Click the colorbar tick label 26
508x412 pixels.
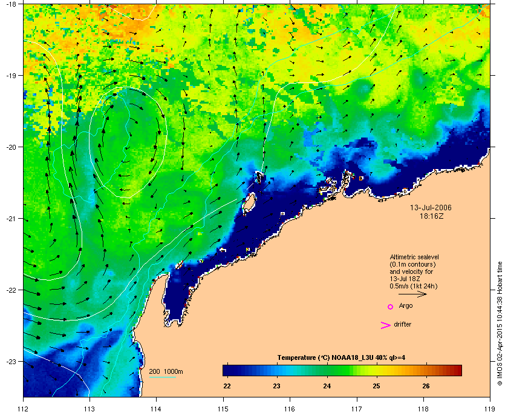point(426,386)
